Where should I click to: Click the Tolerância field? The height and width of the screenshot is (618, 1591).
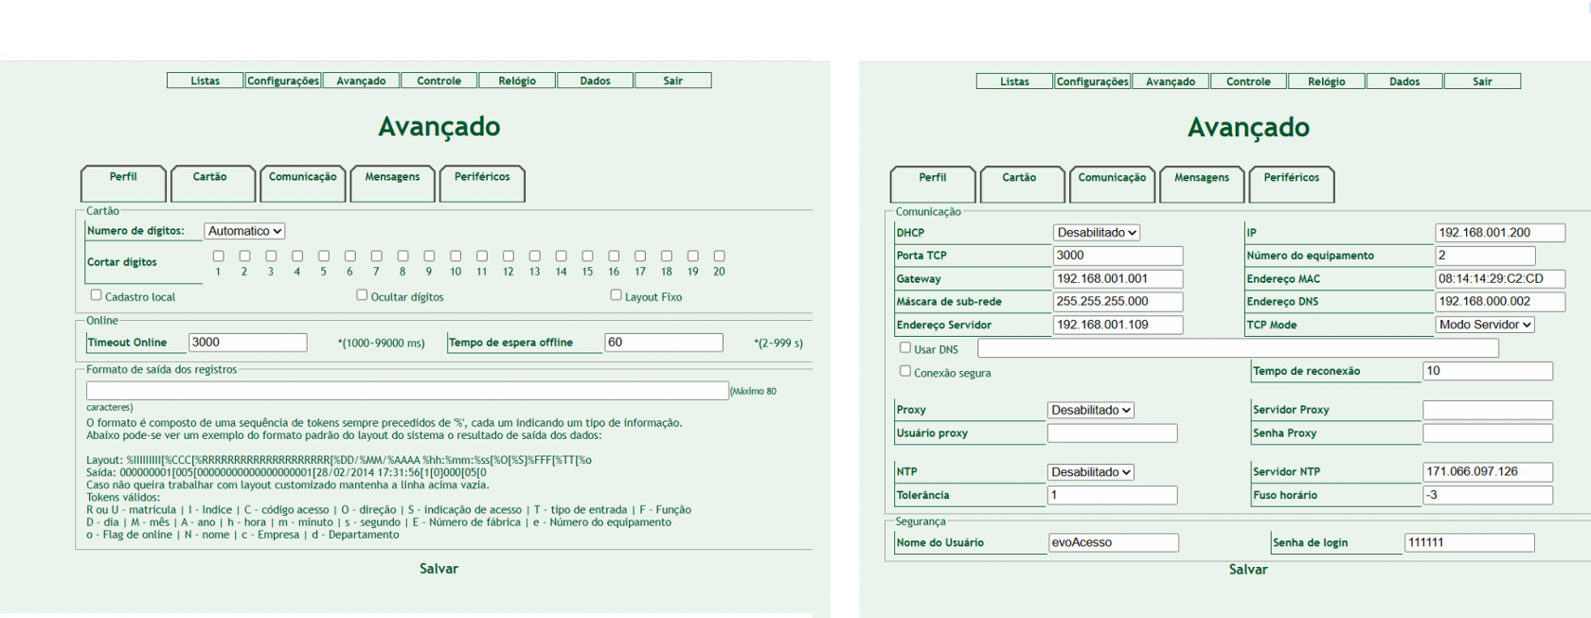[x=1113, y=495]
